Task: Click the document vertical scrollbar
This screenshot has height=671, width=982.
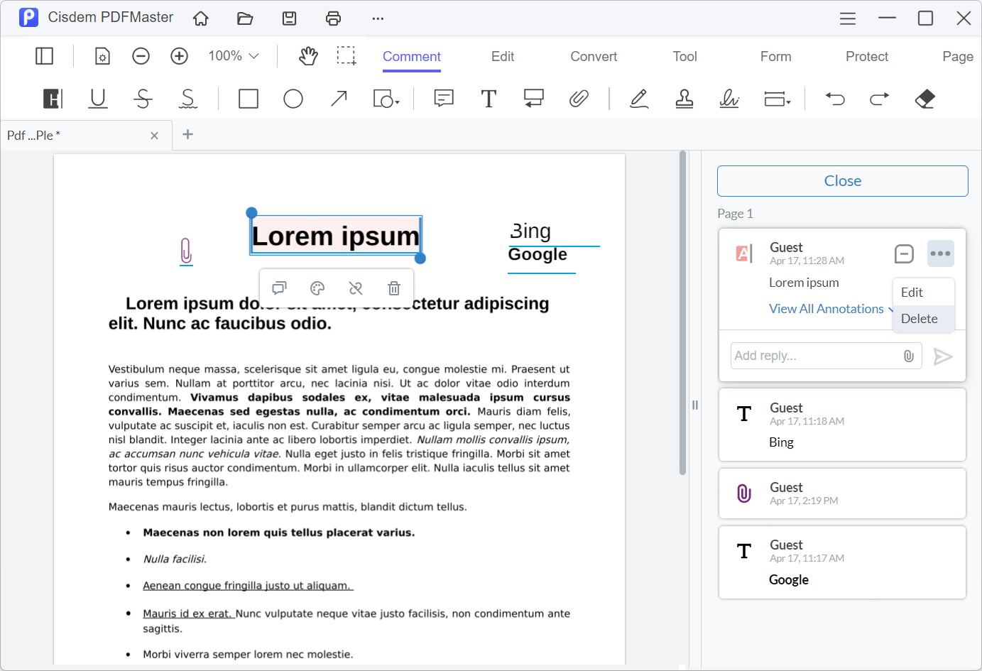Action: (682, 313)
